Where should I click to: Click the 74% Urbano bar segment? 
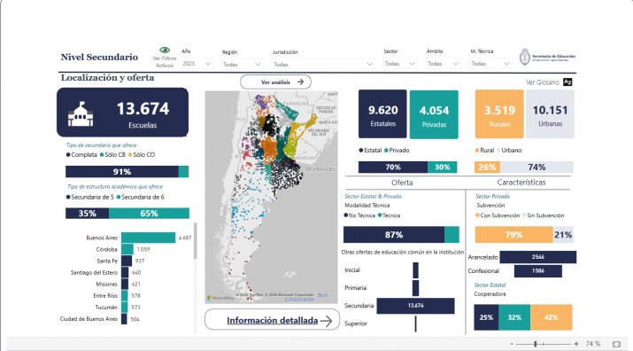537,167
